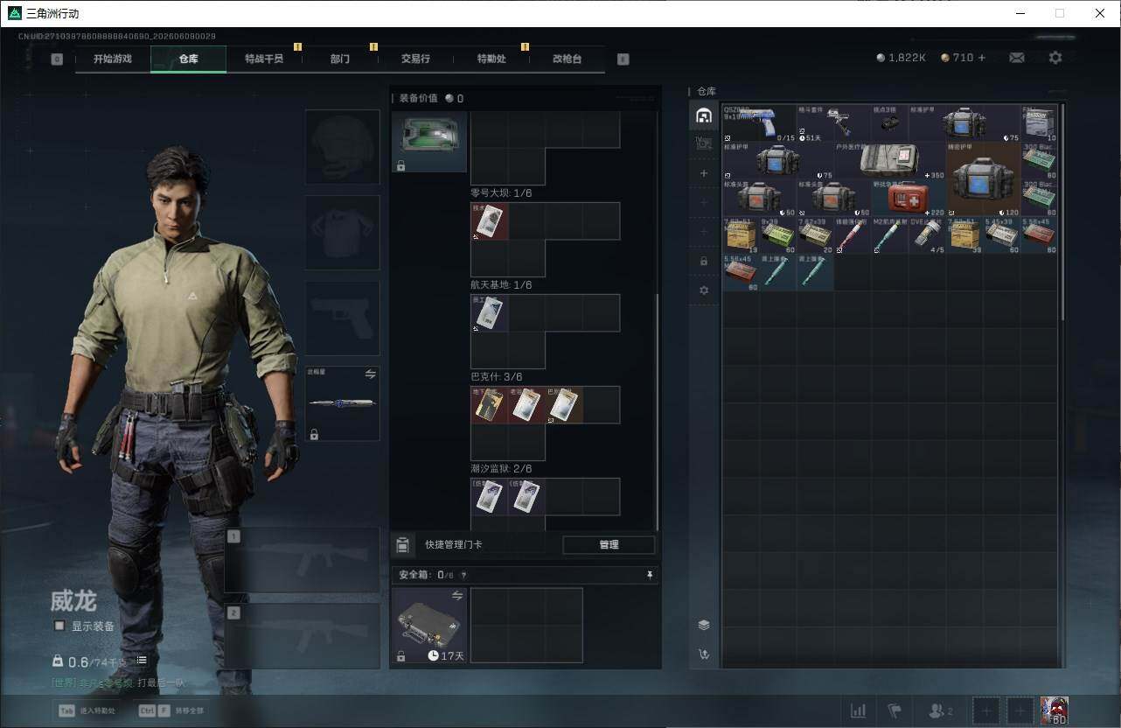Select the third 巴克什 key card
Image resolution: width=1121 pixels, height=728 pixels.
pyautogui.click(x=564, y=405)
